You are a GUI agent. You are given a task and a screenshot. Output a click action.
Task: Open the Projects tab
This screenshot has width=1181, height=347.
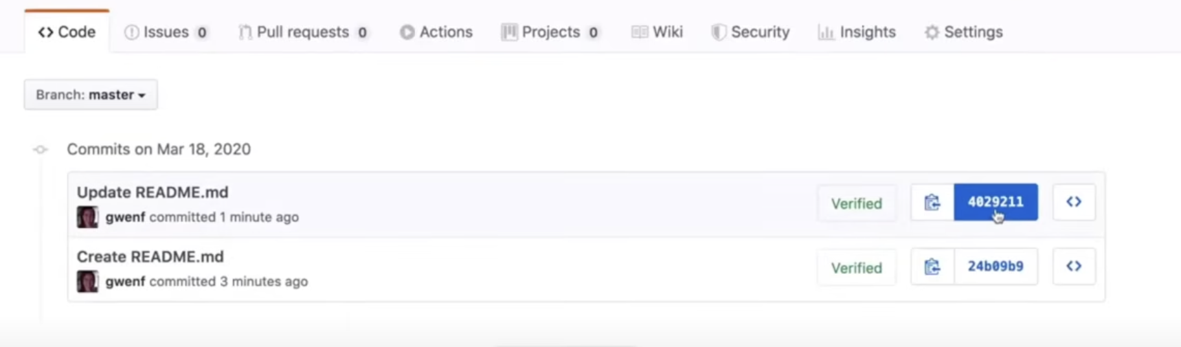pos(550,32)
